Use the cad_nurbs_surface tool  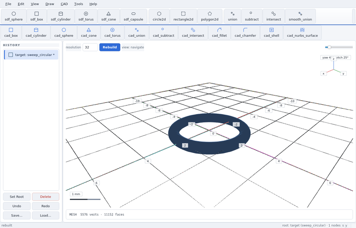302,33
